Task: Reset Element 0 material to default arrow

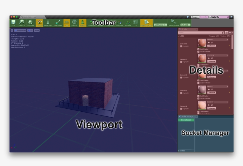Action: (x=229, y=45)
